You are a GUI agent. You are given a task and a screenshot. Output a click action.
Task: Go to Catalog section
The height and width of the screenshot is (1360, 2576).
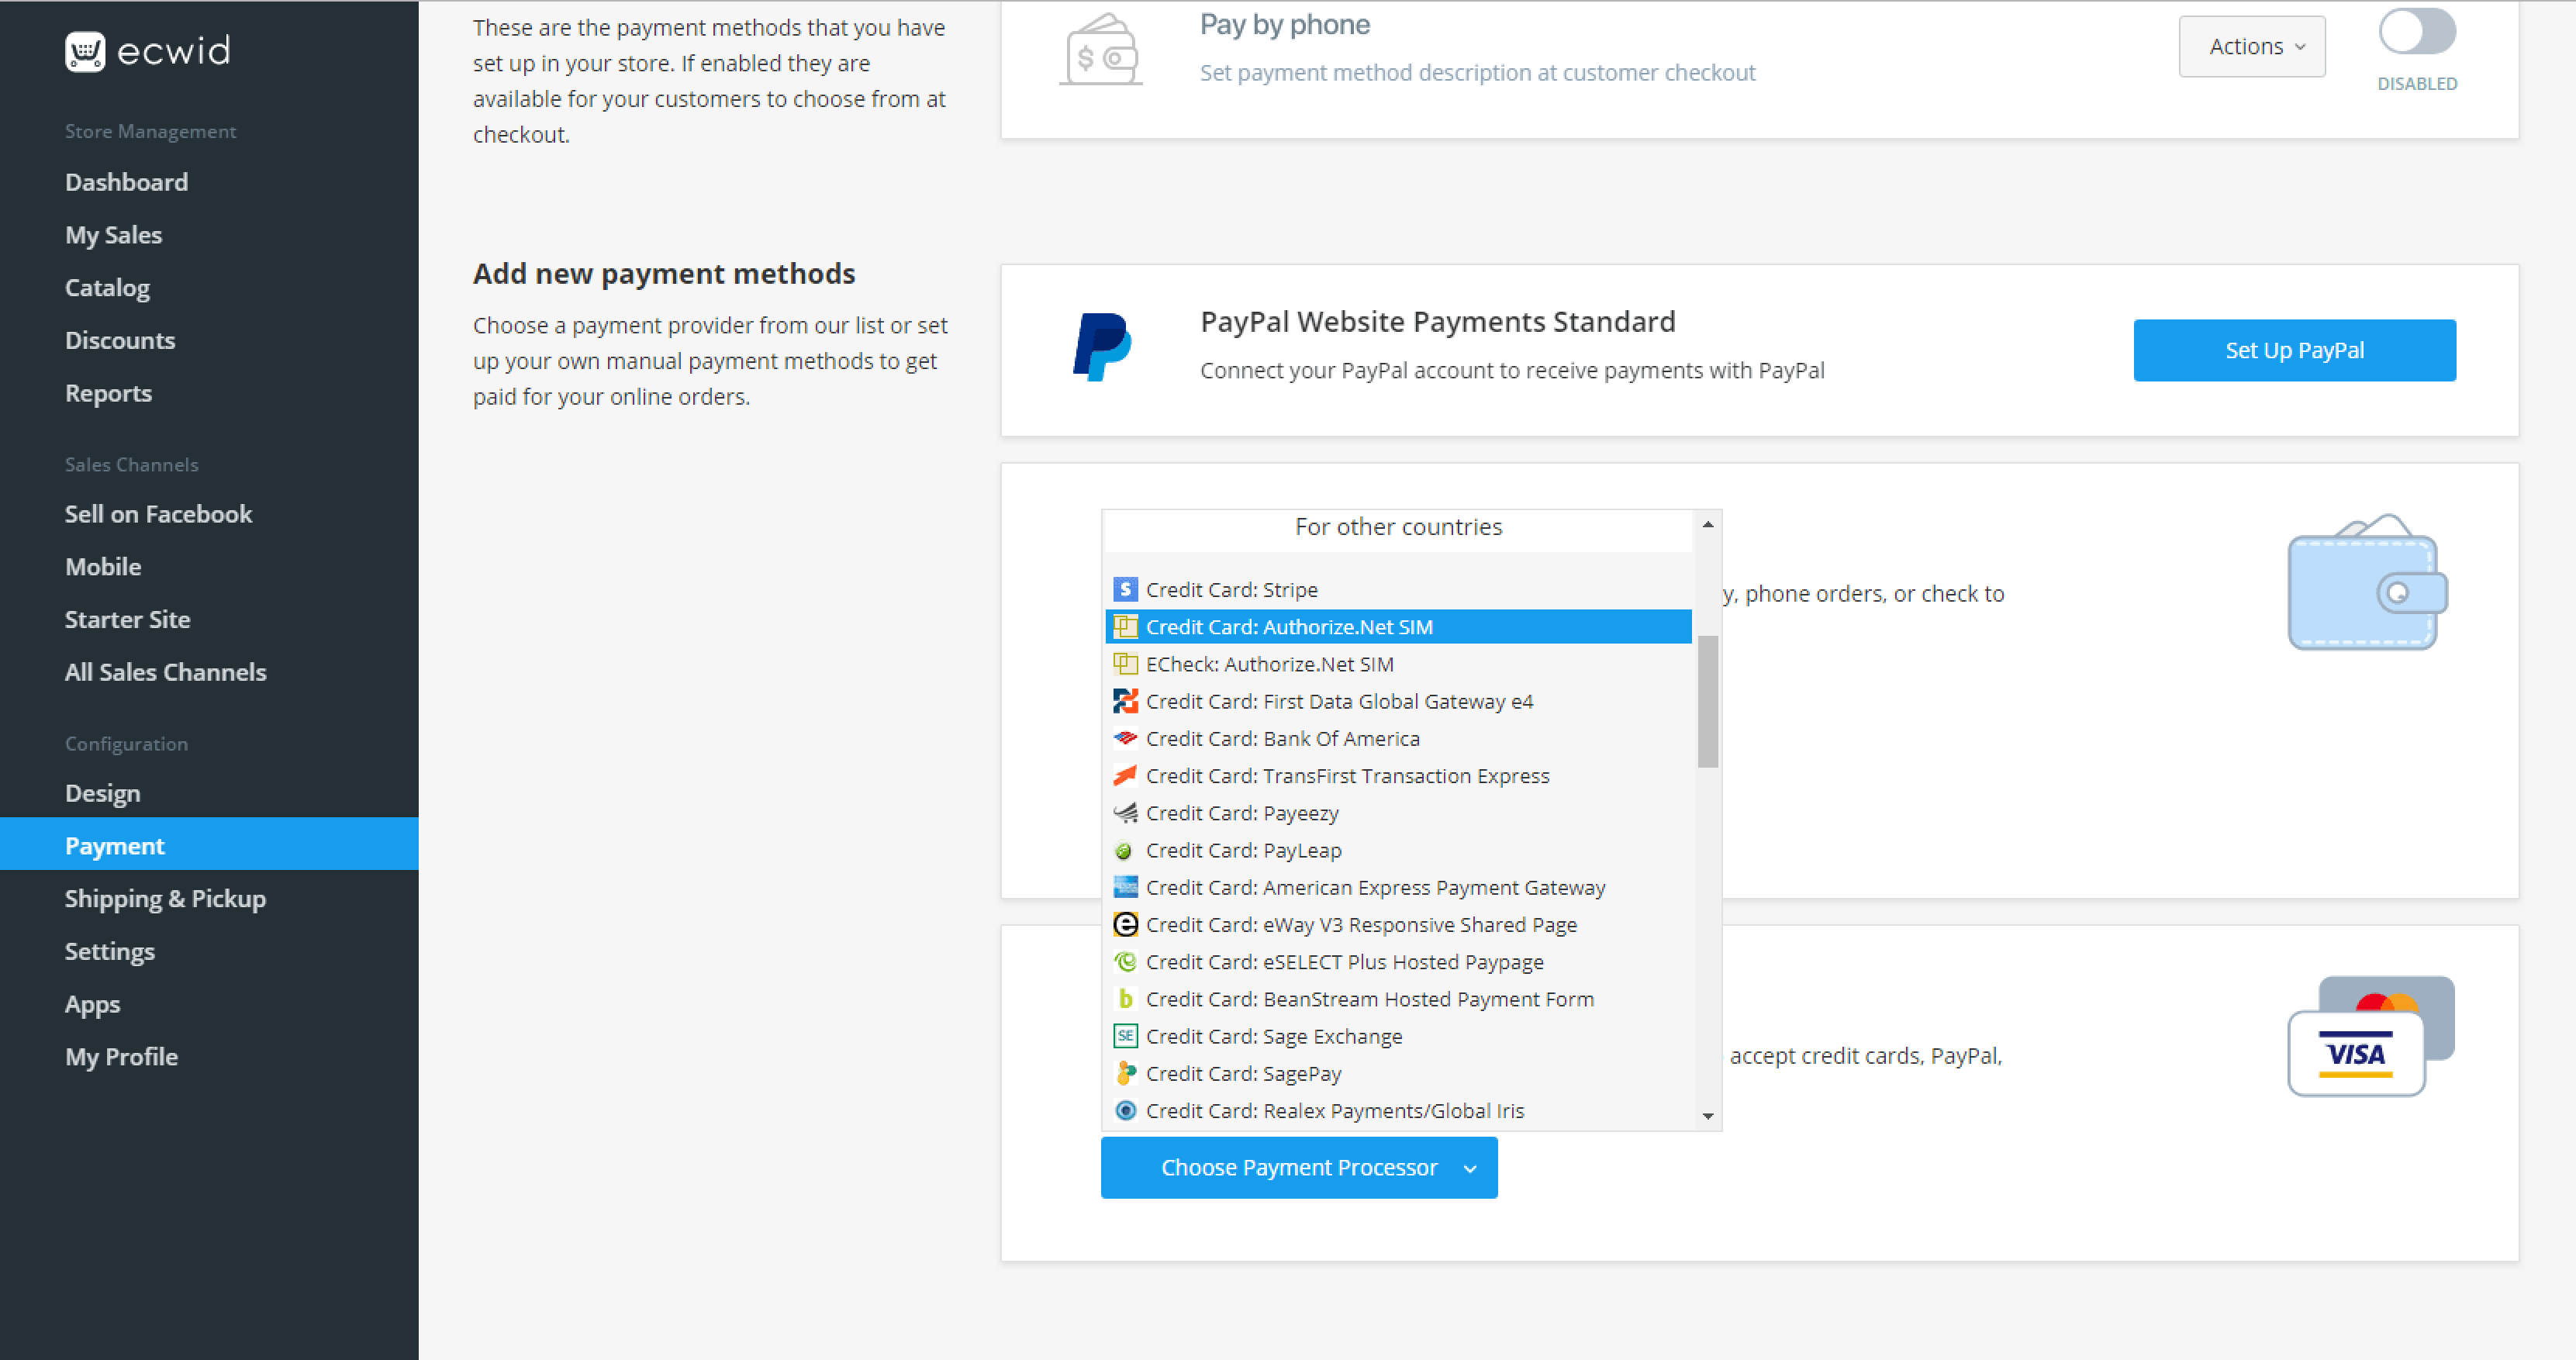click(x=107, y=288)
